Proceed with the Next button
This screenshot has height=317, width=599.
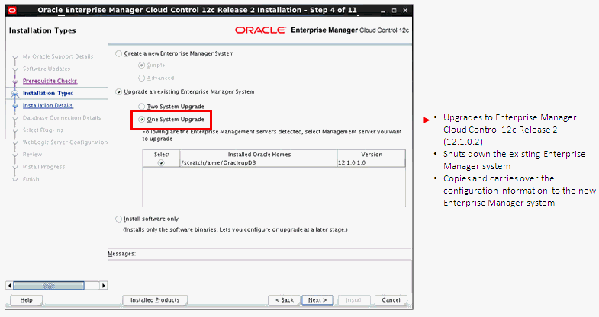tap(317, 300)
